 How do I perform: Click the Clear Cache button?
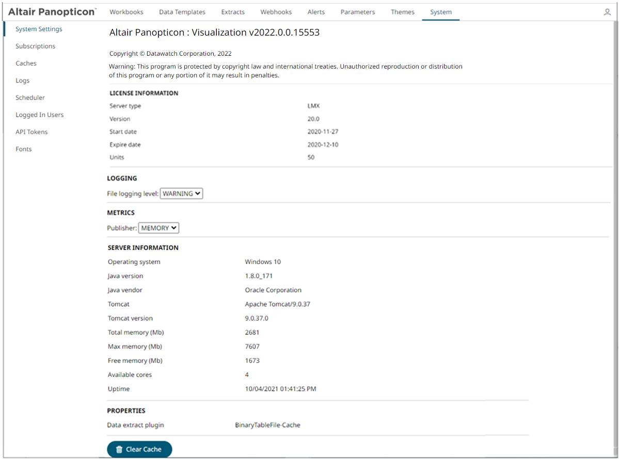point(139,449)
